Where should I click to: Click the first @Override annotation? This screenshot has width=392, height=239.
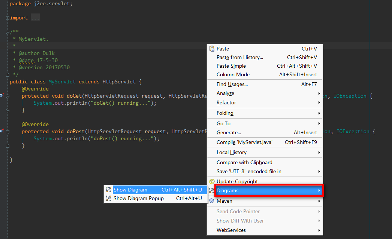point(35,89)
